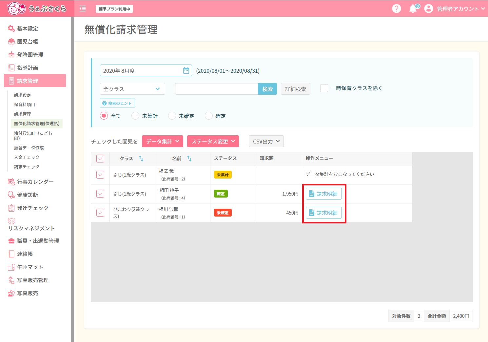Select the 全て radio button

[104, 116]
